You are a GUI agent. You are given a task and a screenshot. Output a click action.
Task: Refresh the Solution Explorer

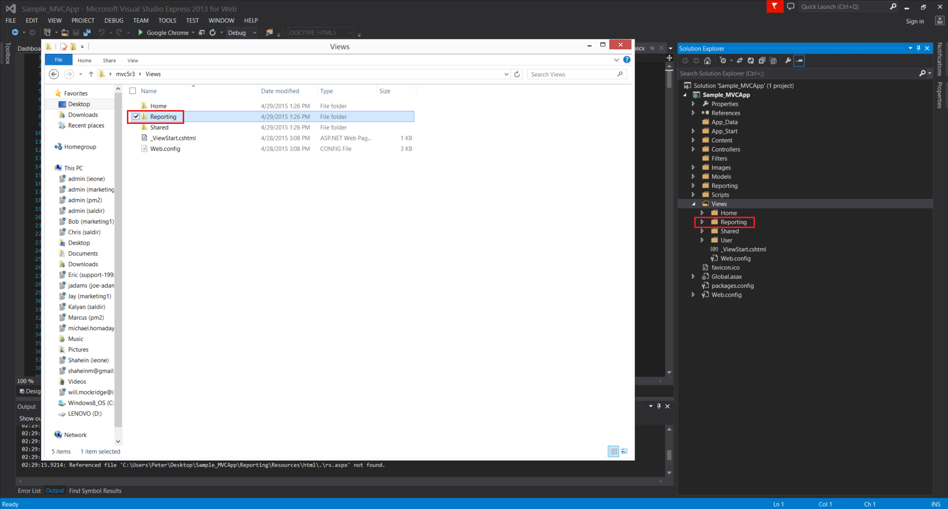[x=750, y=61]
